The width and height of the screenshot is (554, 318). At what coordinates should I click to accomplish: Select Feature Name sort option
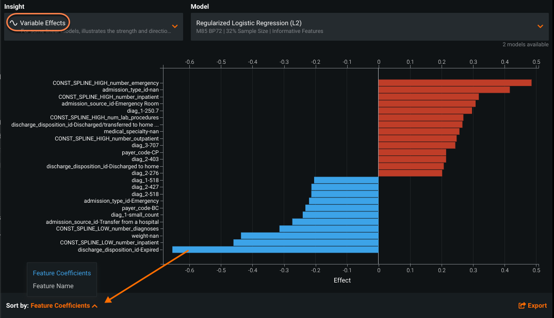[x=53, y=286]
